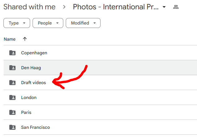Click the shared people icon beside folder title
This screenshot has height=140, width=197.
176,7
